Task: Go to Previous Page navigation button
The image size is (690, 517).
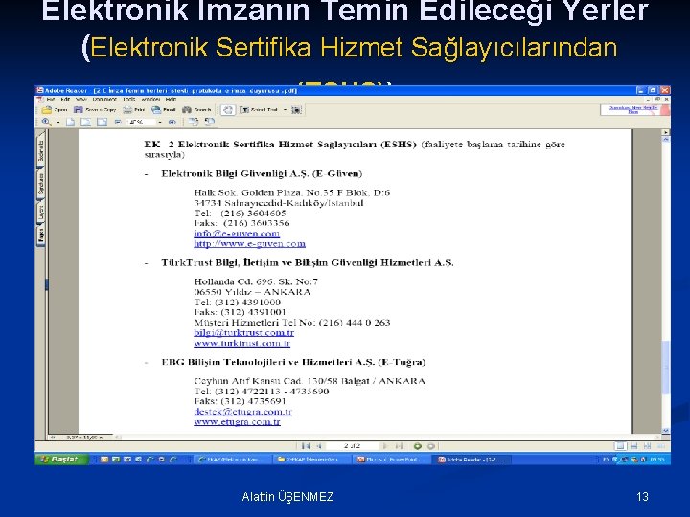Action: pos(319,446)
